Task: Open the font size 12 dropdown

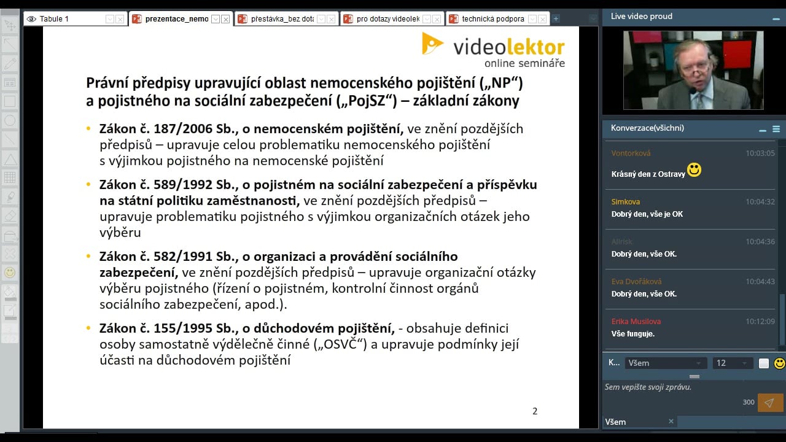Action: pos(732,363)
